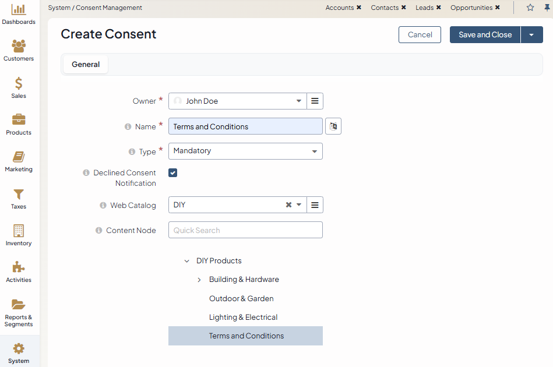553x367 pixels.
Task: Open the Type dropdown showing Mandatory
Action: (245, 151)
